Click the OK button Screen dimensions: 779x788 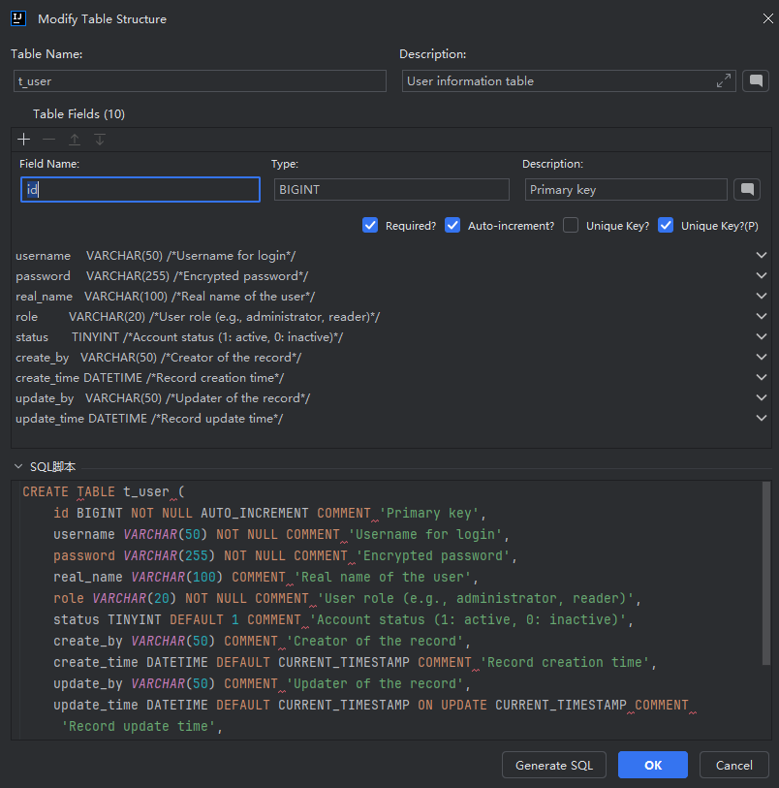(653, 765)
